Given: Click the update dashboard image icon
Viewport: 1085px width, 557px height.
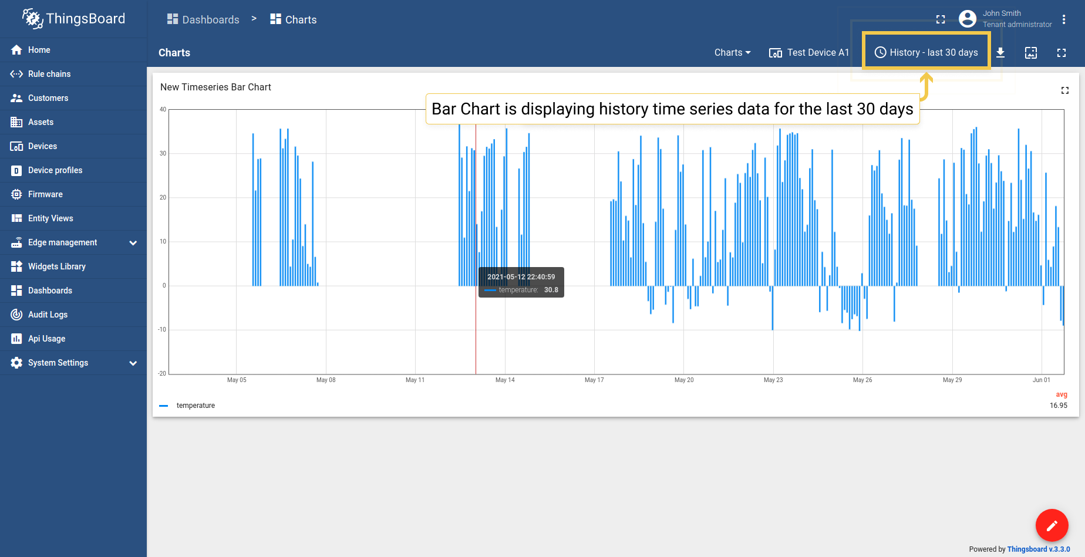Looking at the screenshot, I should 1030,53.
